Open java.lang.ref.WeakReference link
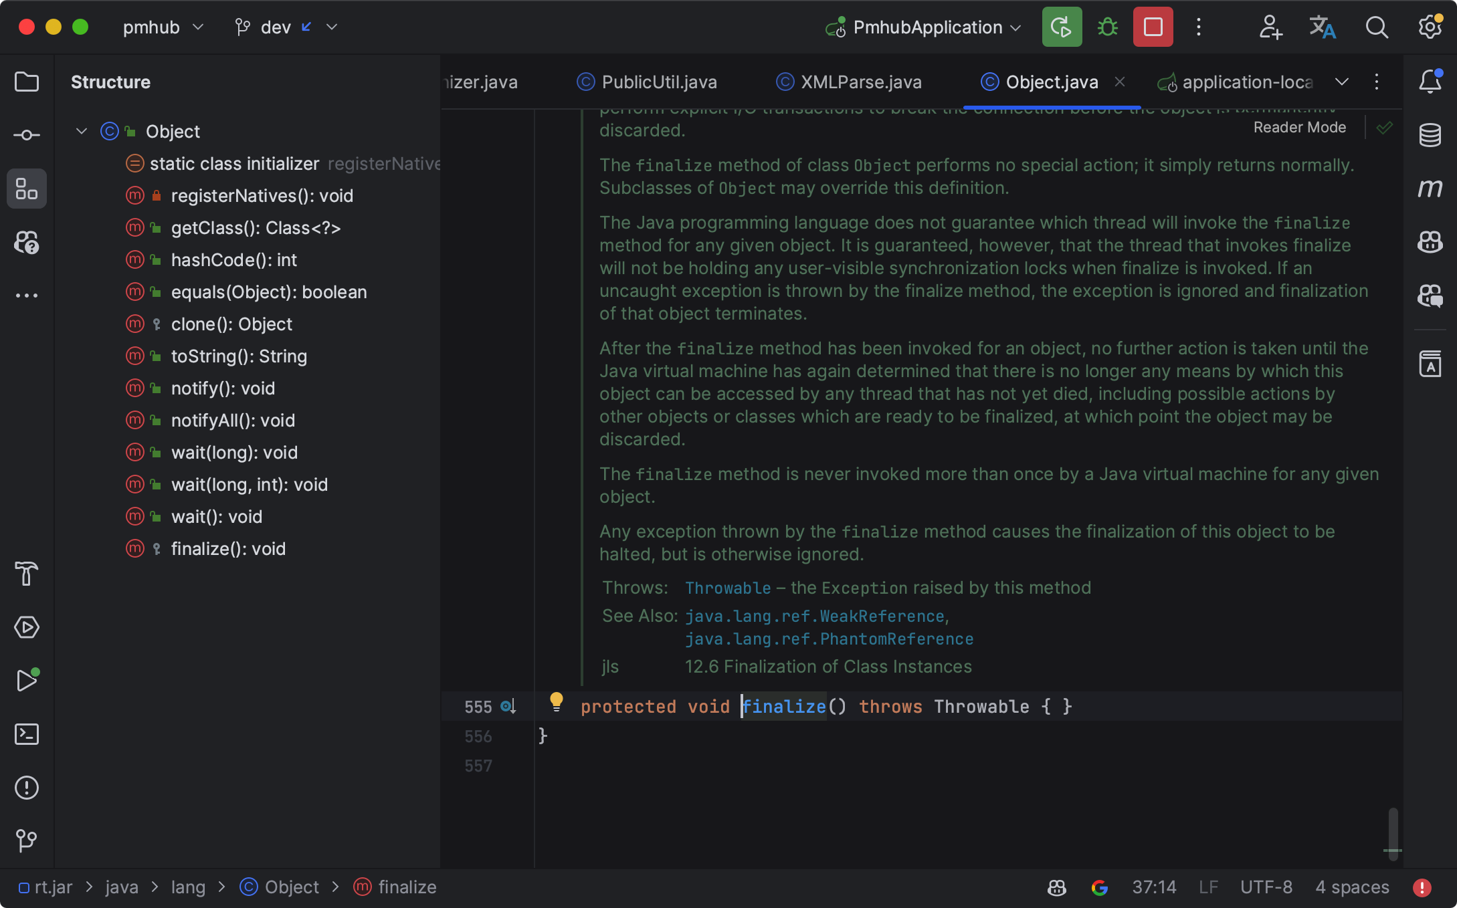This screenshot has height=908, width=1457. pyautogui.click(x=814, y=616)
